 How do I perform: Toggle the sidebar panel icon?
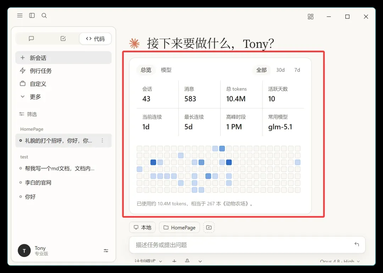point(32,16)
